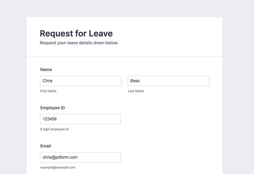This screenshot has width=254, height=174.
Task: Click the gray area above the form card
Action: pyautogui.click(x=125, y=8)
